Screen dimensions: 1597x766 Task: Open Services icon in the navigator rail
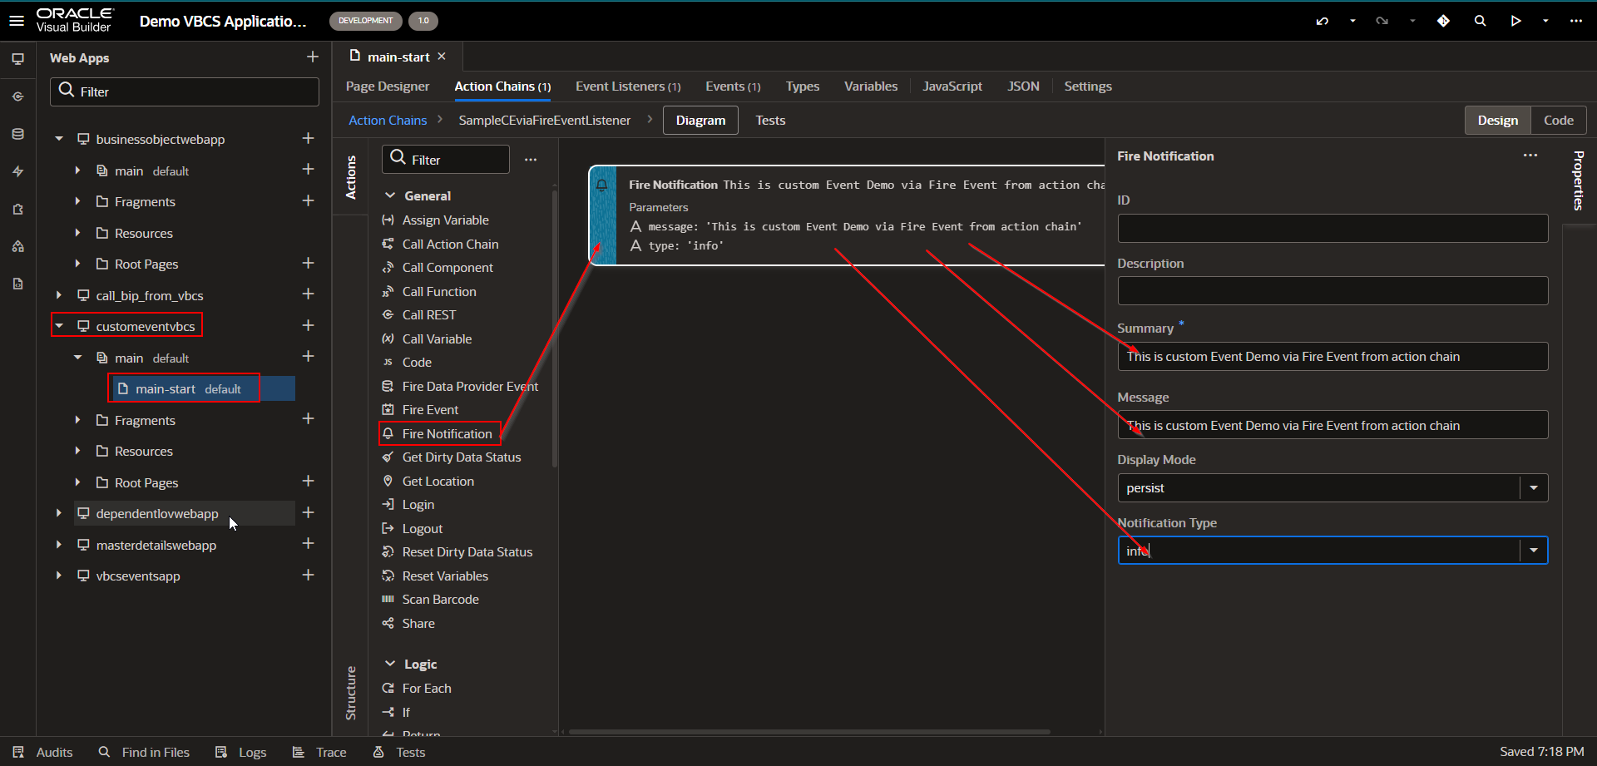[x=17, y=96]
